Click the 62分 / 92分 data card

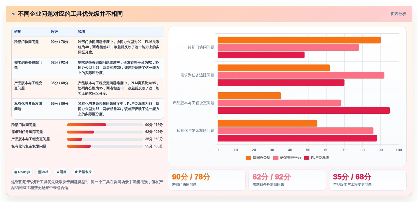[287, 180]
